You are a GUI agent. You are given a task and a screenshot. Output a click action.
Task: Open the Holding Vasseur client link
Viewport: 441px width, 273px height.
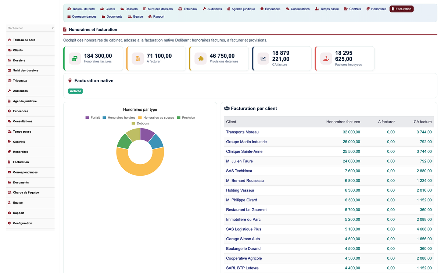point(240,190)
